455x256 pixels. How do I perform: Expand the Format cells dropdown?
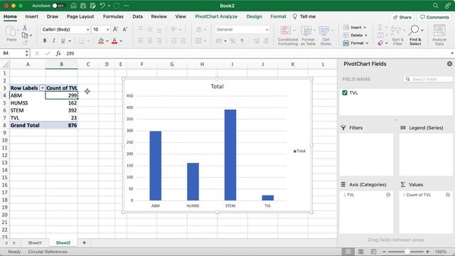coord(367,43)
